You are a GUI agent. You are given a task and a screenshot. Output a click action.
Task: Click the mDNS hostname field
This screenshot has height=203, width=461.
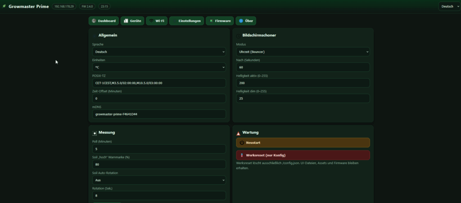tap(159, 114)
